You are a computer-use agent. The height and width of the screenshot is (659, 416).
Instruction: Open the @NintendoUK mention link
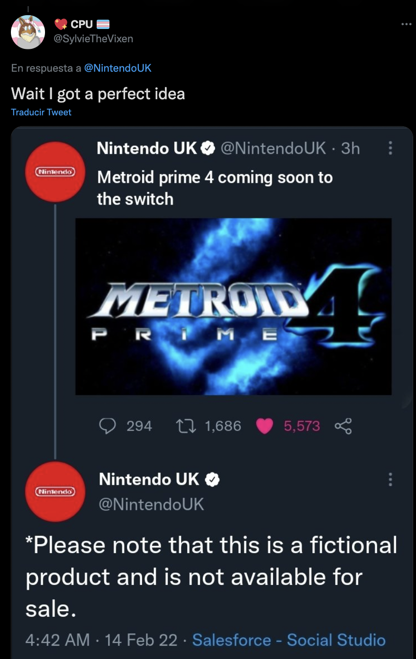click(x=118, y=68)
